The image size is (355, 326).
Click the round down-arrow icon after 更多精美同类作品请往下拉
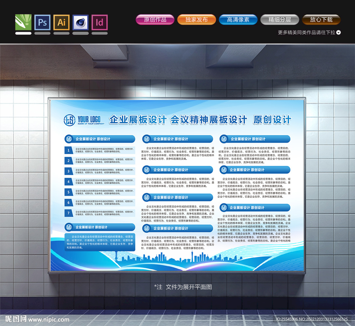(338, 32)
